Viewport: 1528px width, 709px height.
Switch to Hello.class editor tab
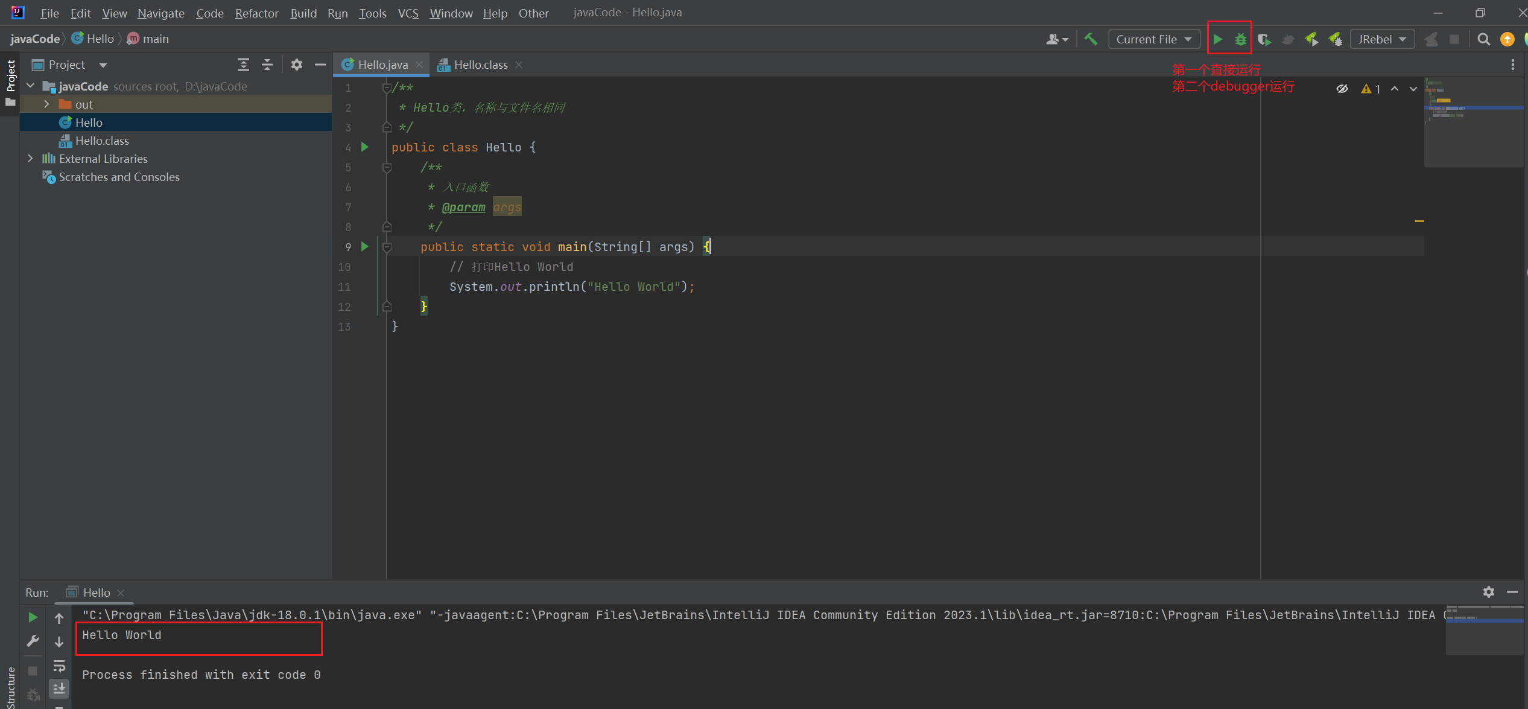[x=480, y=65]
